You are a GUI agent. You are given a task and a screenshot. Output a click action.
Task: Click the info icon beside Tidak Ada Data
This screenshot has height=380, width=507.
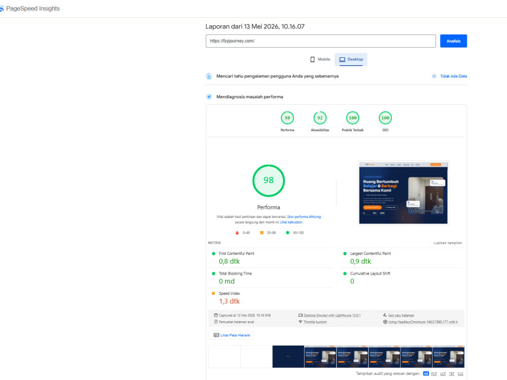[434, 77]
